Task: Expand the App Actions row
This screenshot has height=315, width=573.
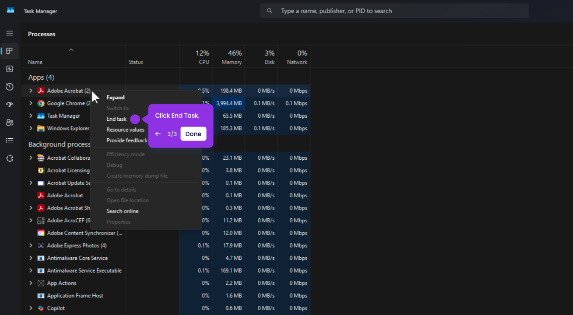Action: [x=31, y=283]
